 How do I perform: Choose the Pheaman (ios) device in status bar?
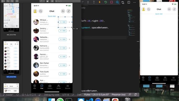pos(119,95)
